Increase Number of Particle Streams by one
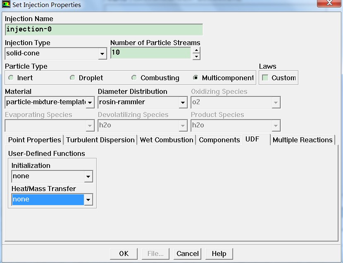The image size is (343, 263). click(196, 50)
